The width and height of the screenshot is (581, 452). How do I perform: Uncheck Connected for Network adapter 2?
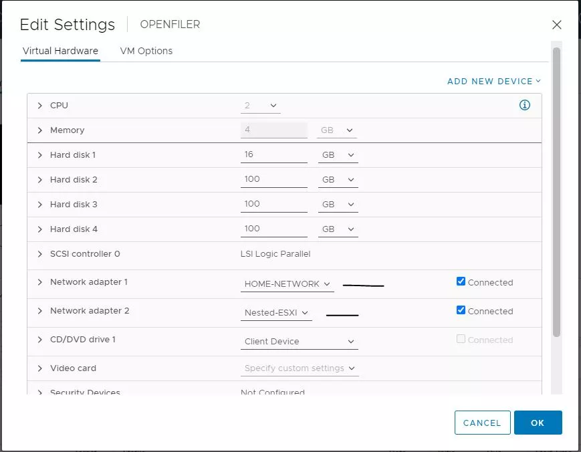pos(461,310)
